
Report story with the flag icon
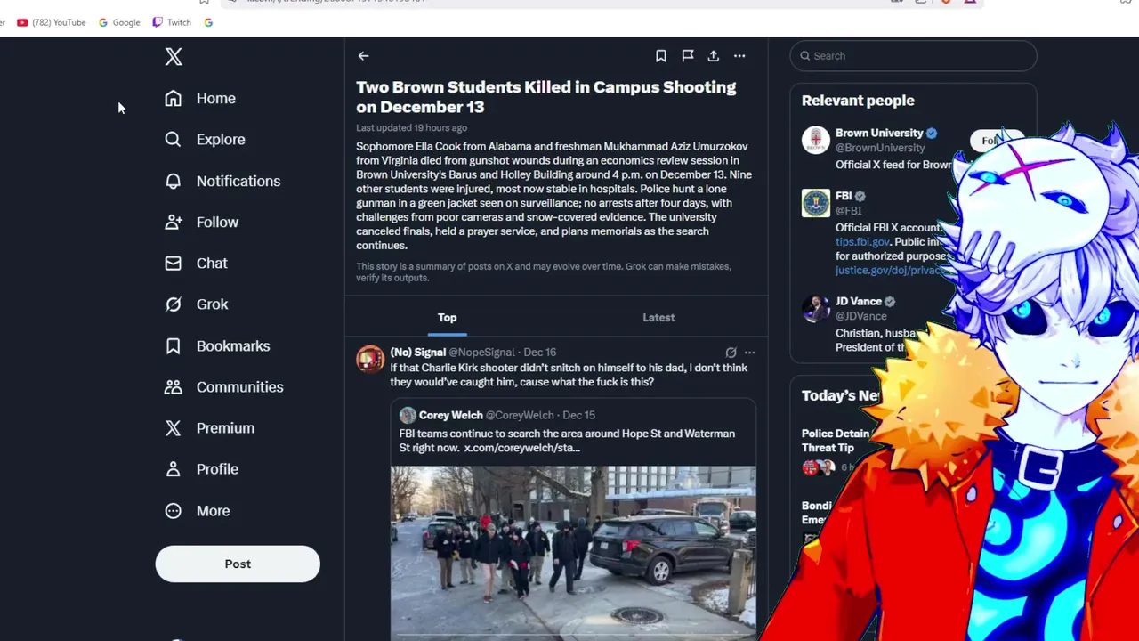688,56
